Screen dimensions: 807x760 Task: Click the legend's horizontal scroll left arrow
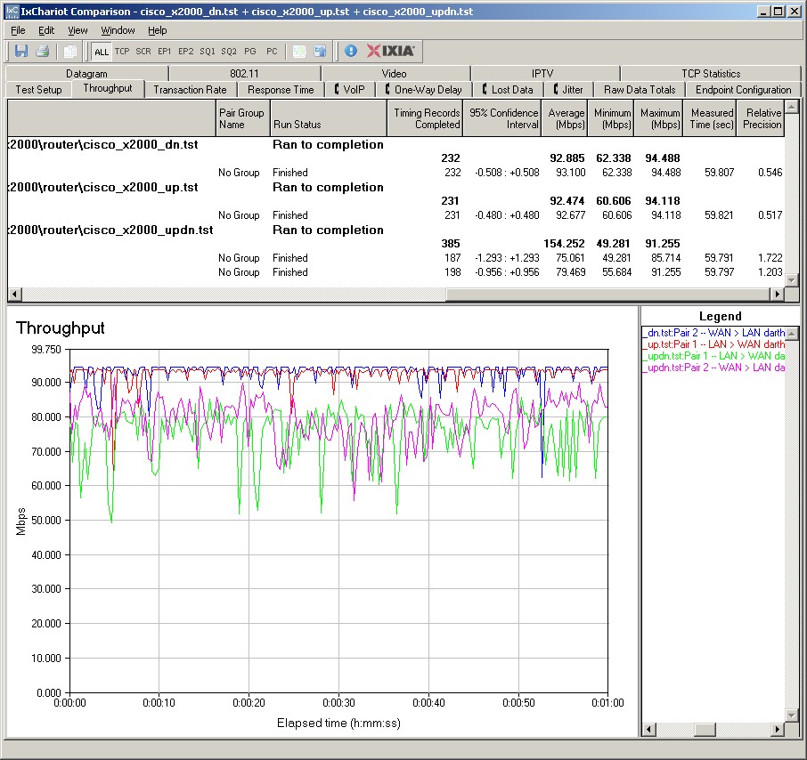[x=648, y=729]
